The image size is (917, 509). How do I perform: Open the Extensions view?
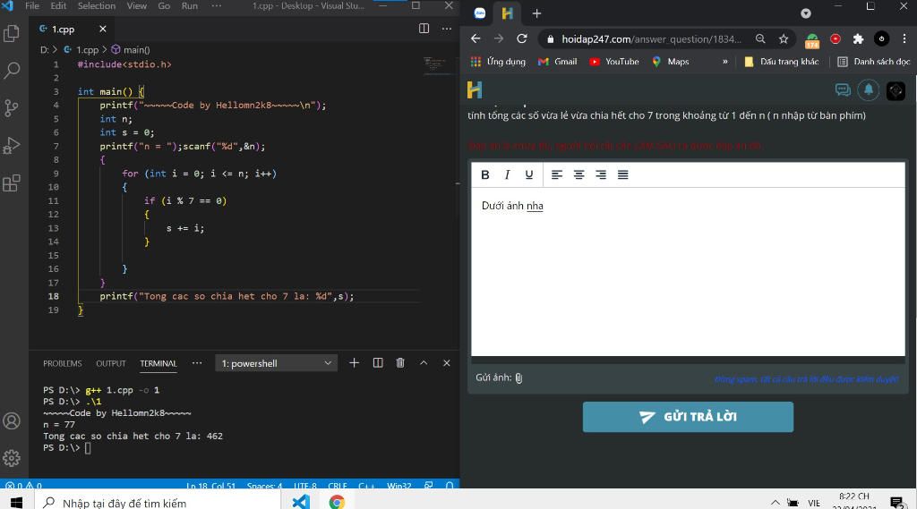point(12,182)
